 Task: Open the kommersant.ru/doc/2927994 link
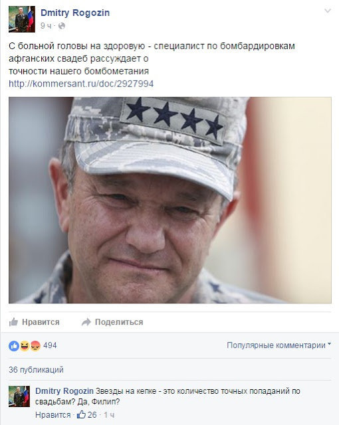(81, 84)
